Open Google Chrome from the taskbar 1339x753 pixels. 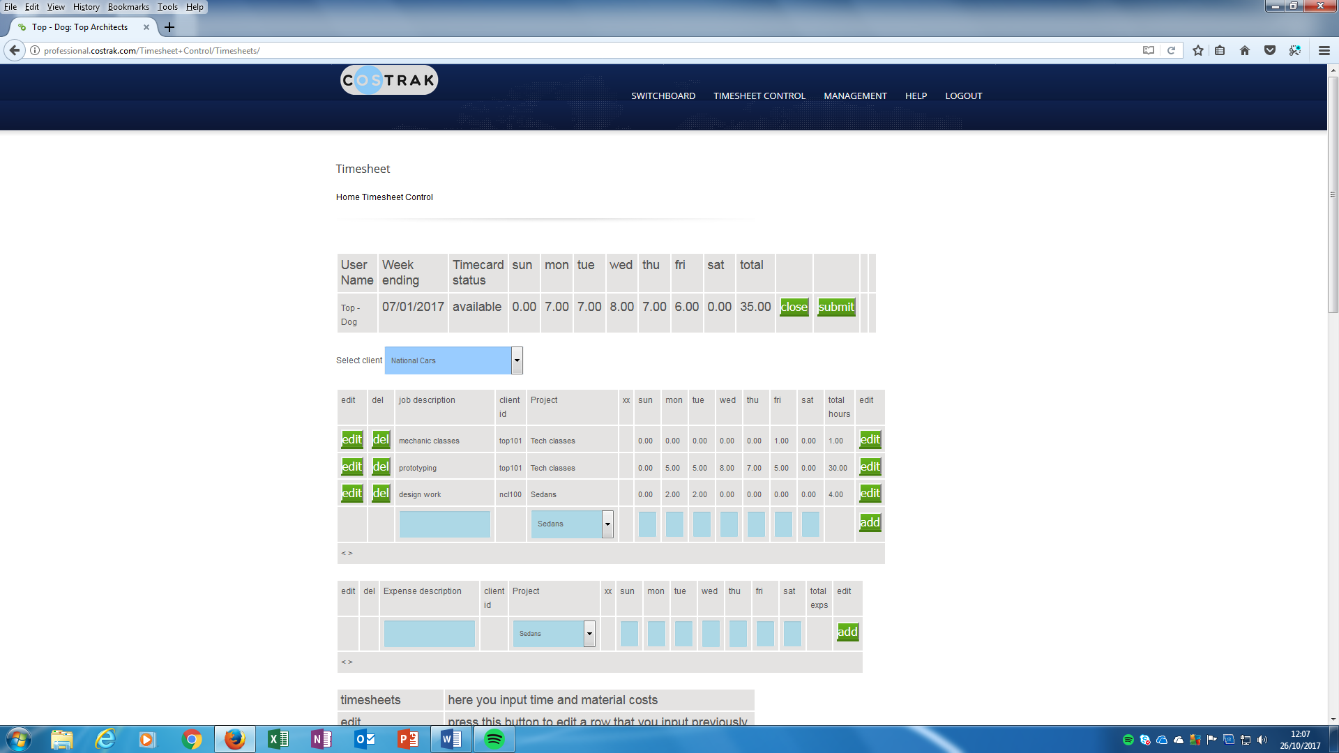click(192, 739)
